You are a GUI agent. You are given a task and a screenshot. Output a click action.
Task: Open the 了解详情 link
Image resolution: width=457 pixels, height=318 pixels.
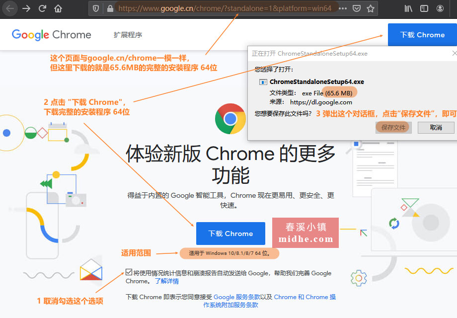click(x=167, y=281)
